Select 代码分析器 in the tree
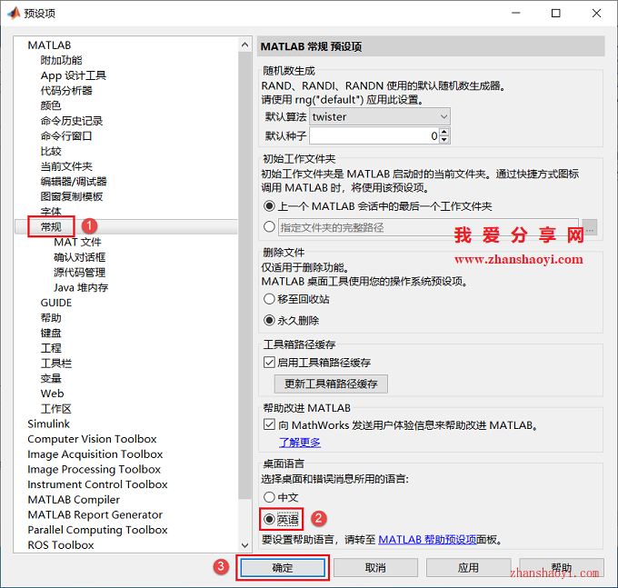 (66, 91)
